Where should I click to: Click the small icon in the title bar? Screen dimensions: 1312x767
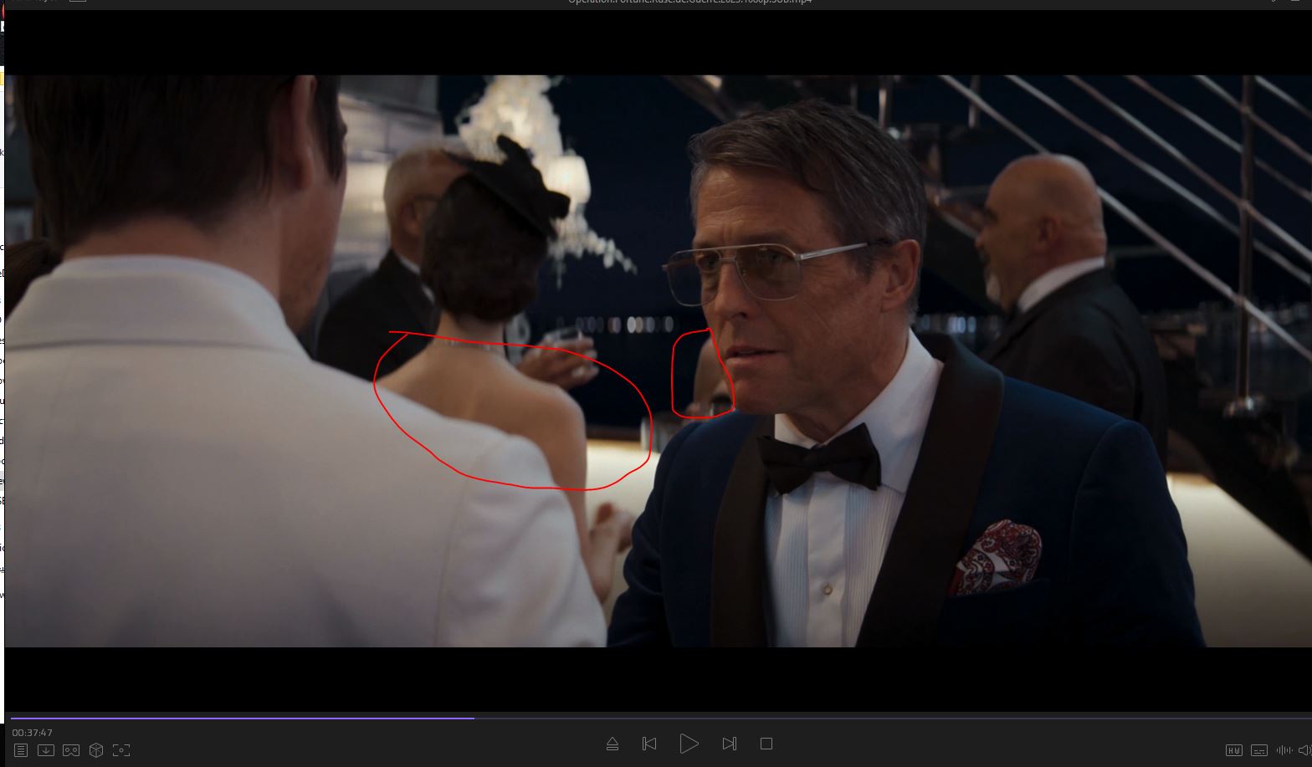coord(77,2)
